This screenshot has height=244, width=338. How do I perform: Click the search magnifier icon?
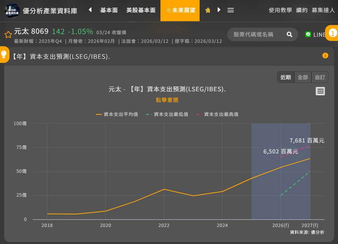click(289, 34)
